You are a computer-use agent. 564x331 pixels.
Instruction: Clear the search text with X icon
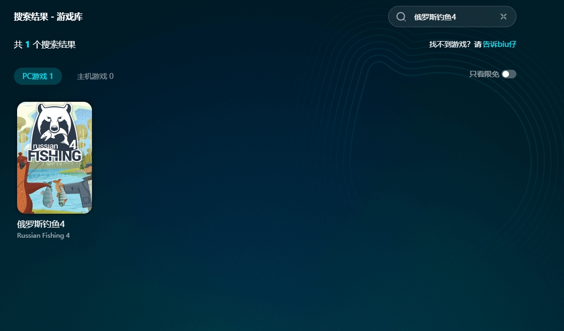coord(503,17)
